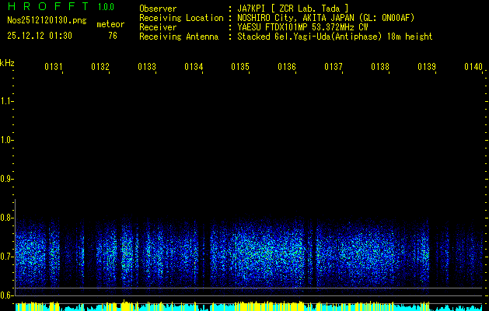The height and width of the screenshot is (311, 489).
Task: Click the 0139 time marker
Action: [x=427, y=68]
